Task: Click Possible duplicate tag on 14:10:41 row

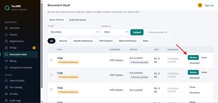Action: [x=68, y=77]
